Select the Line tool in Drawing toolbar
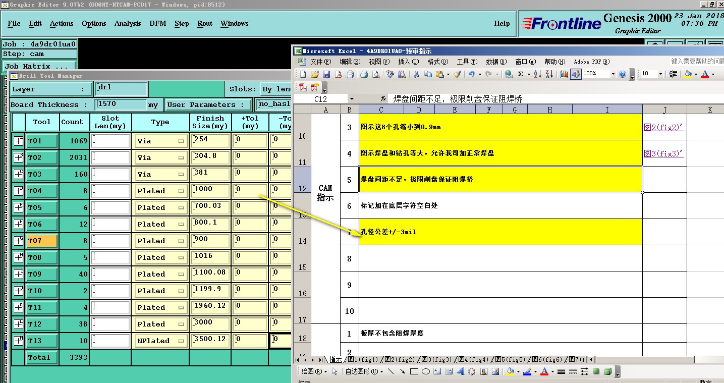The image size is (724, 383). coord(391,371)
